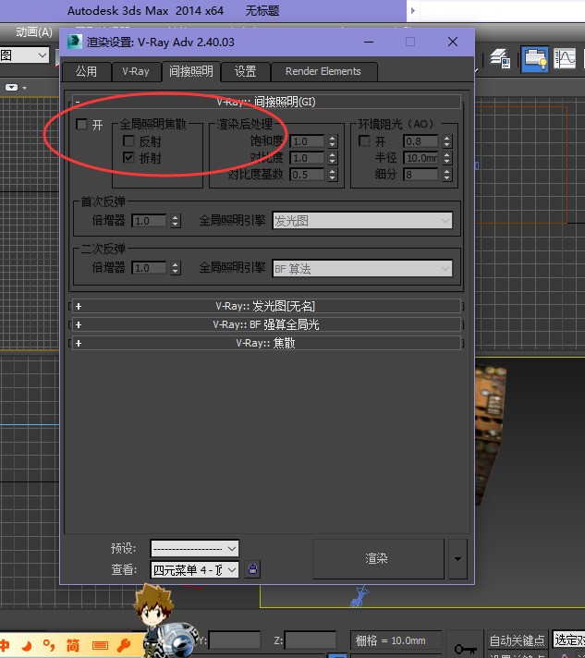Open 首次反弹 engine dropdown showing 发光图

pyautogui.click(x=362, y=221)
